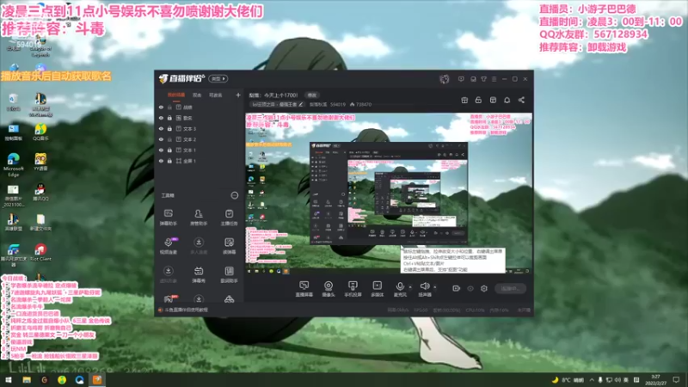688x387 pixels.
Task: Expand the speaker options arrow
Action: [435, 287]
